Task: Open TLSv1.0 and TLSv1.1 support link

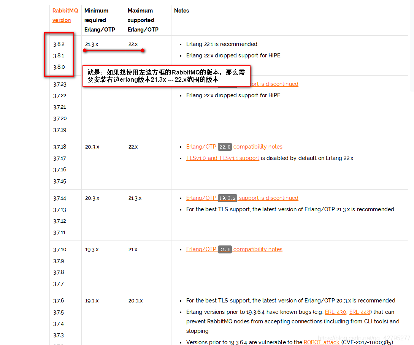Action: (222, 158)
